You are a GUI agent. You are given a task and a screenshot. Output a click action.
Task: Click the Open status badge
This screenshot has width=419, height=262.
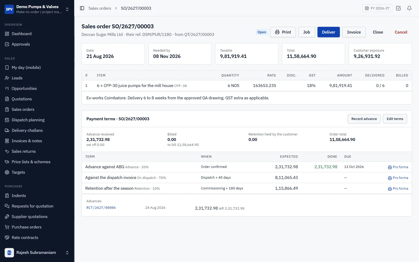[262, 32]
